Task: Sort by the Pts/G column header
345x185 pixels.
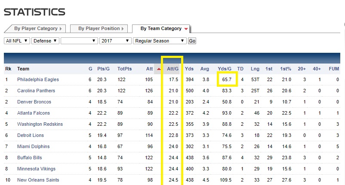Action: pos(103,69)
